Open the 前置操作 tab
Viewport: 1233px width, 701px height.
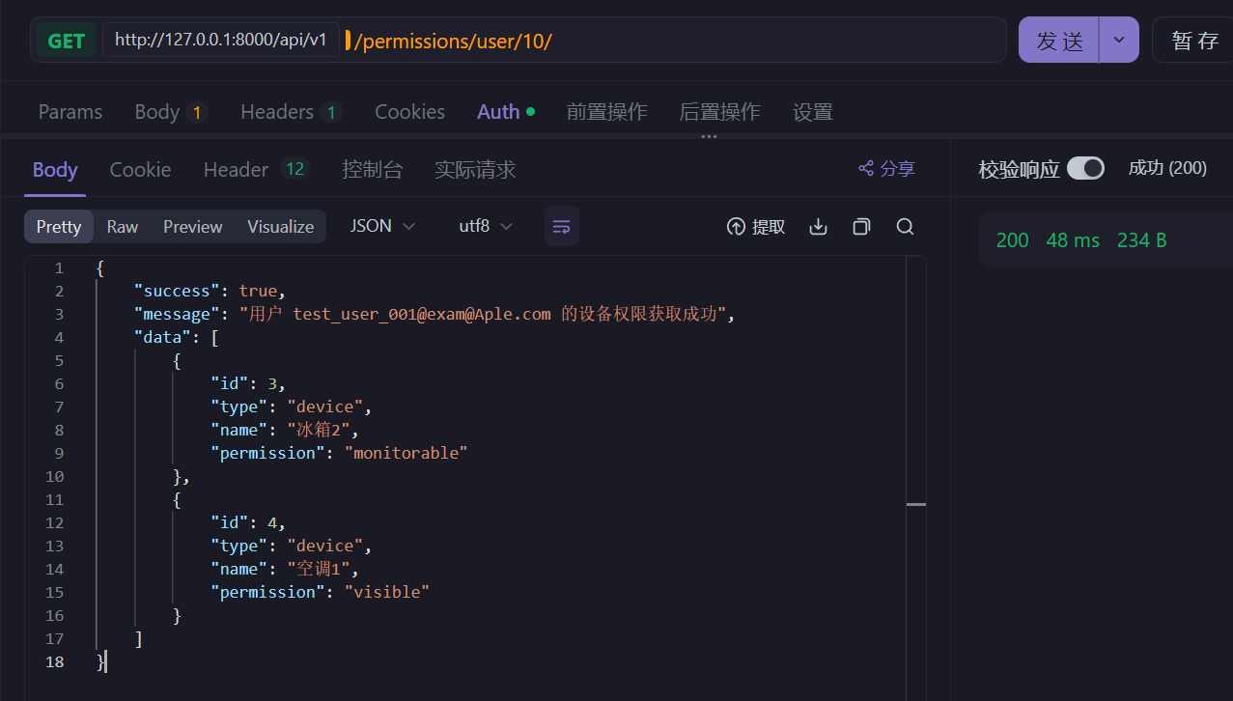point(606,112)
